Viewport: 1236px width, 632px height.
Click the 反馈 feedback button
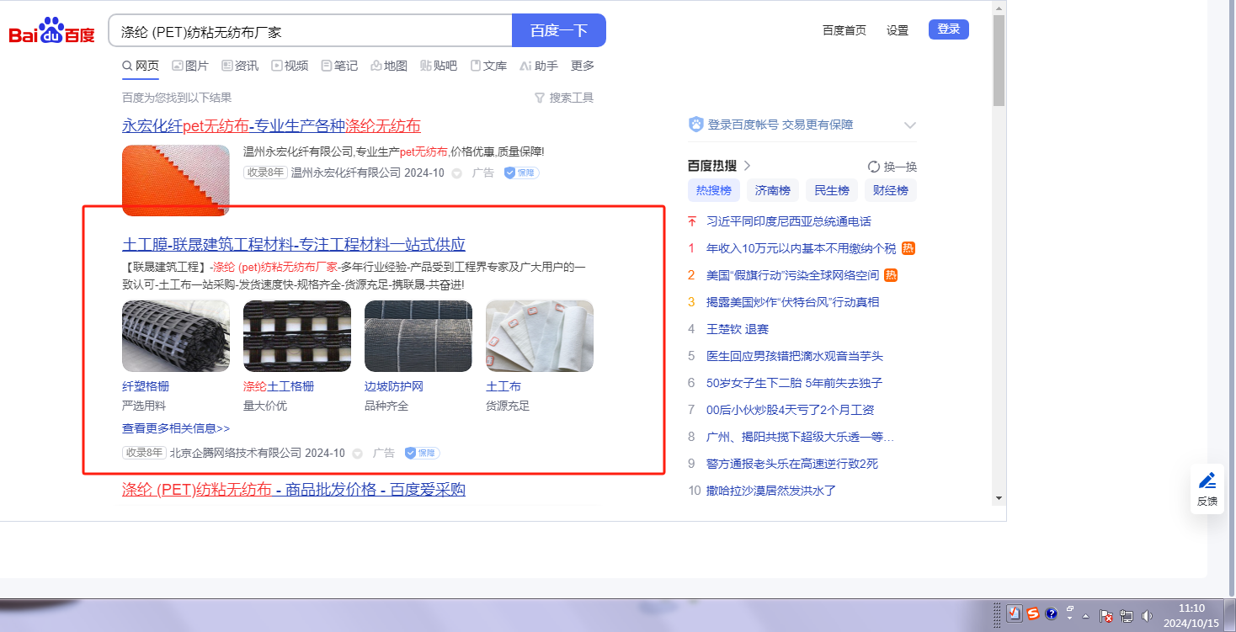pos(1207,489)
